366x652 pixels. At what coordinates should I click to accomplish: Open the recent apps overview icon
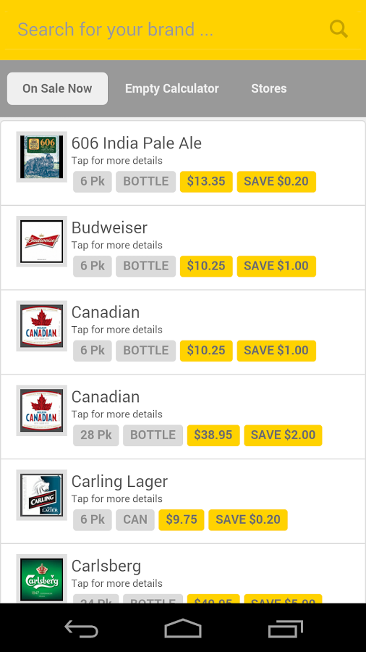click(286, 628)
